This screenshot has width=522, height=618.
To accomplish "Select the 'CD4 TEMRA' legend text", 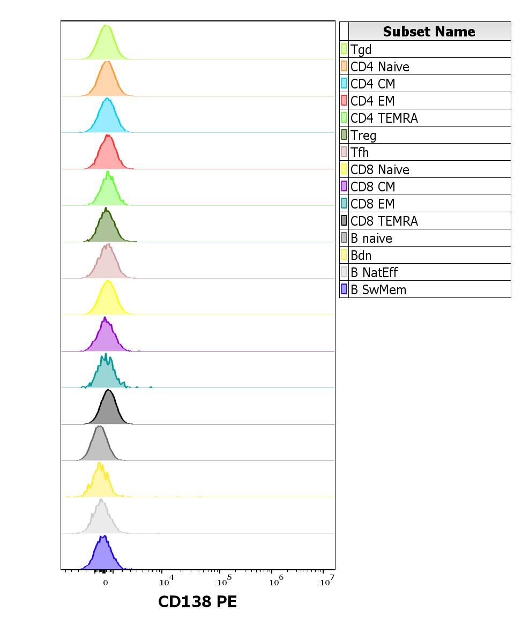I will pos(384,118).
